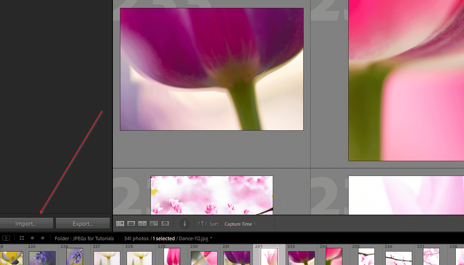Click the grid sources icon in filmstrip
Image resolution: width=464 pixels, height=265 pixels.
[22, 238]
